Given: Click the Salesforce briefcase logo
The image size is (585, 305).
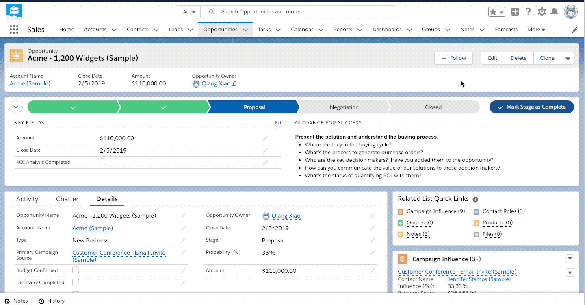Looking at the screenshot, I should (x=14, y=11).
